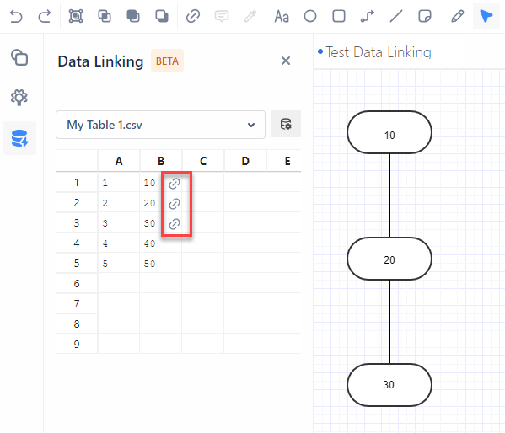Select the Connector tool
The width and height of the screenshot is (505, 433).
pos(368,16)
